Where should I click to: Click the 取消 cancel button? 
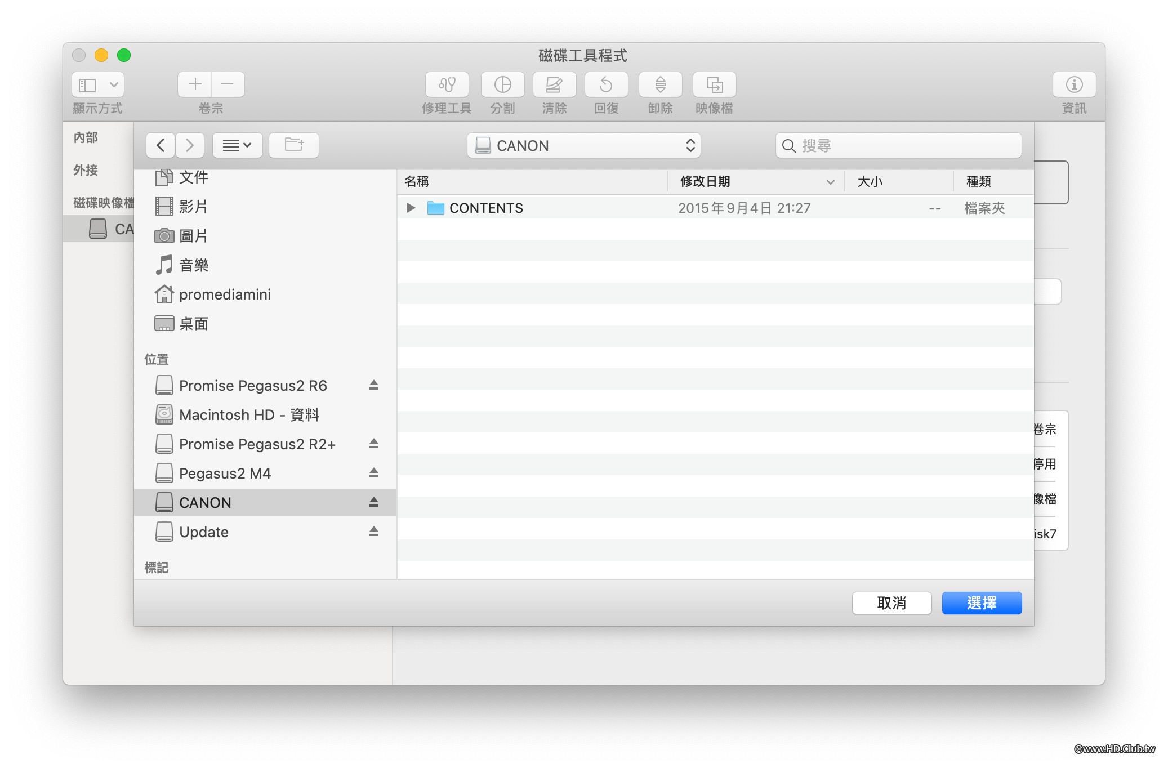tap(891, 603)
